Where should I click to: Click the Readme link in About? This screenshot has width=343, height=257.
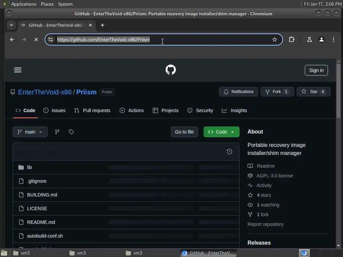tap(261, 166)
